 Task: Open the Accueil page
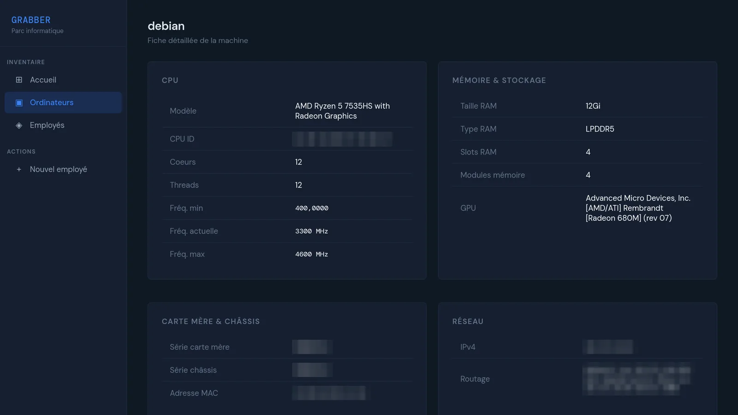point(63,80)
